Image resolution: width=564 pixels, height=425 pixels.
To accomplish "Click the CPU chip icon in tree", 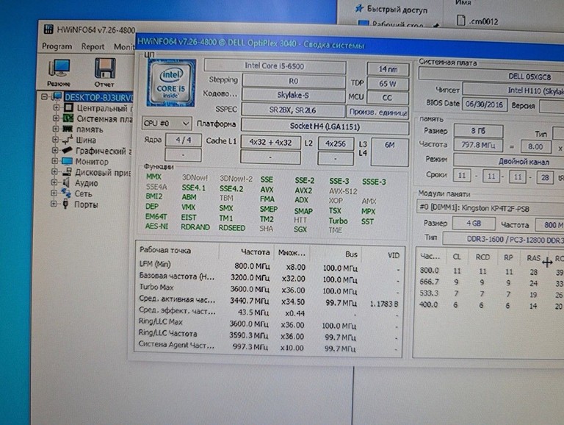I will tap(68, 107).
